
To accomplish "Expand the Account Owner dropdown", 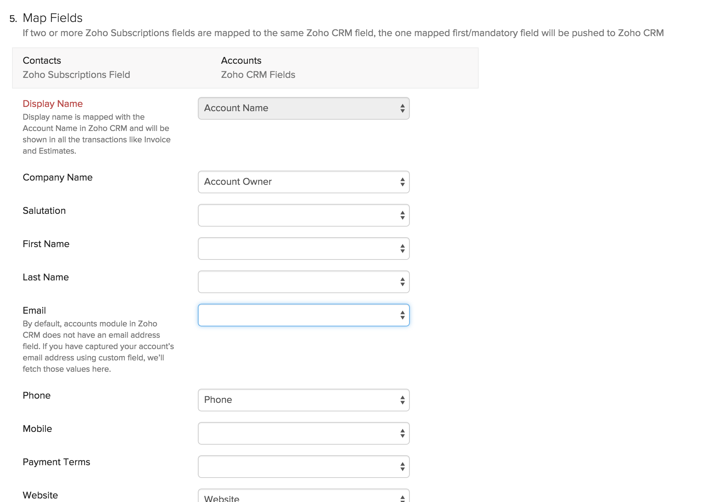I will coord(303,182).
